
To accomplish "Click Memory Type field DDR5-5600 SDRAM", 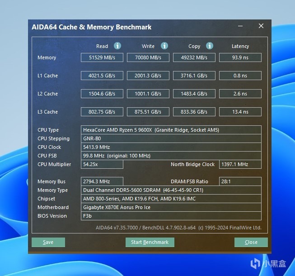I will (171, 190).
